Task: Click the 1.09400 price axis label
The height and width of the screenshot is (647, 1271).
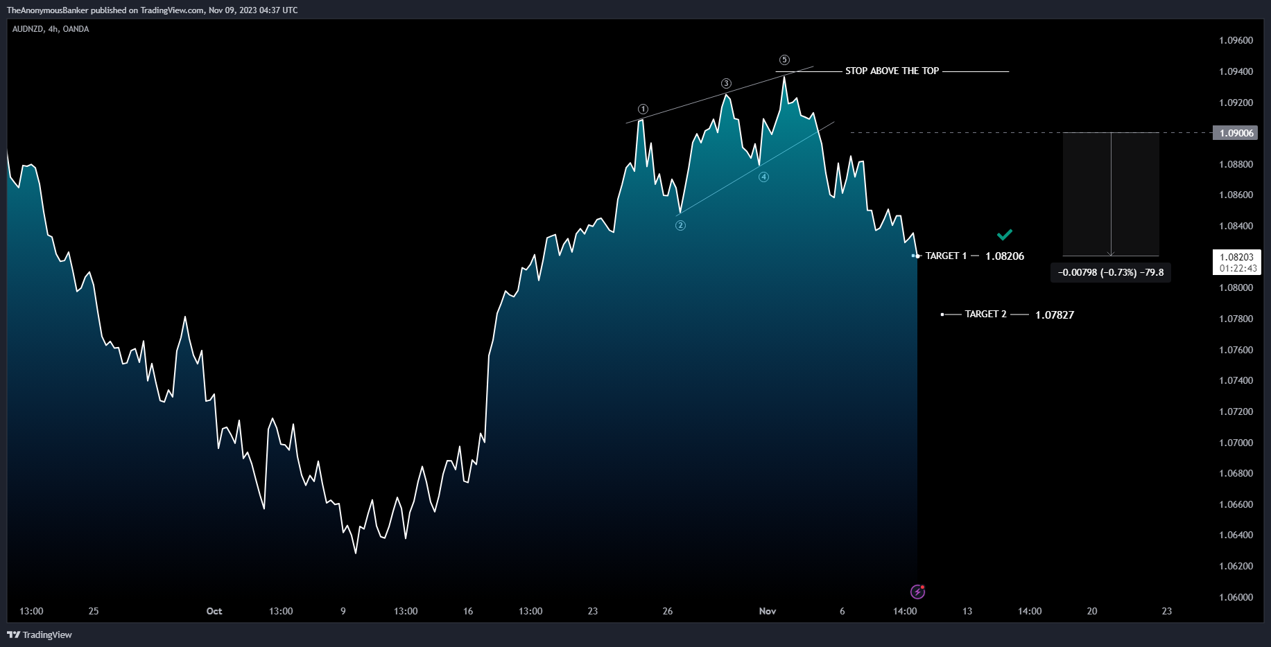Action: [x=1236, y=71]
